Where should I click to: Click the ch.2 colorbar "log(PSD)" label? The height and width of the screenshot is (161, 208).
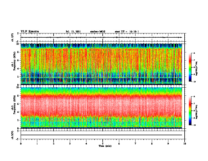(197, 112)
